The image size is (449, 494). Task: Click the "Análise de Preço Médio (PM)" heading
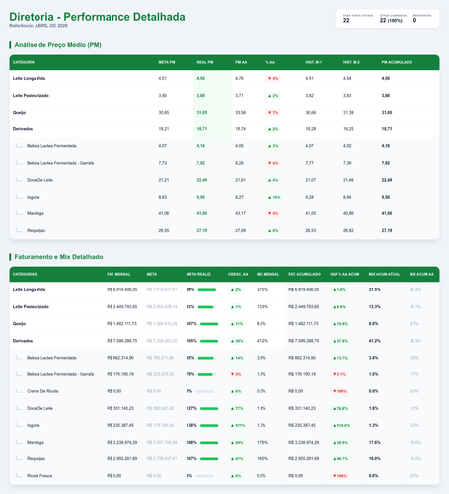pos(57,45)
